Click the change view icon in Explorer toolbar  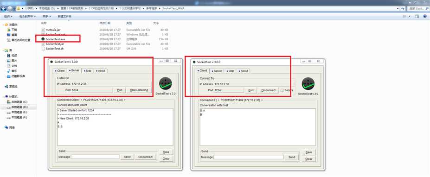405,16
